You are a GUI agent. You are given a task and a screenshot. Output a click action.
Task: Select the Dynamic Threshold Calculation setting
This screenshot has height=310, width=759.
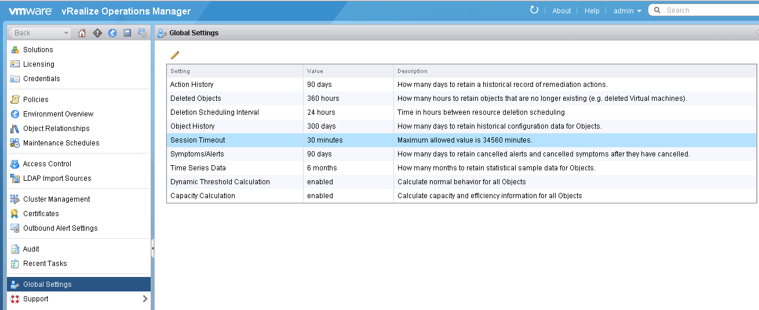click(462, 182)
